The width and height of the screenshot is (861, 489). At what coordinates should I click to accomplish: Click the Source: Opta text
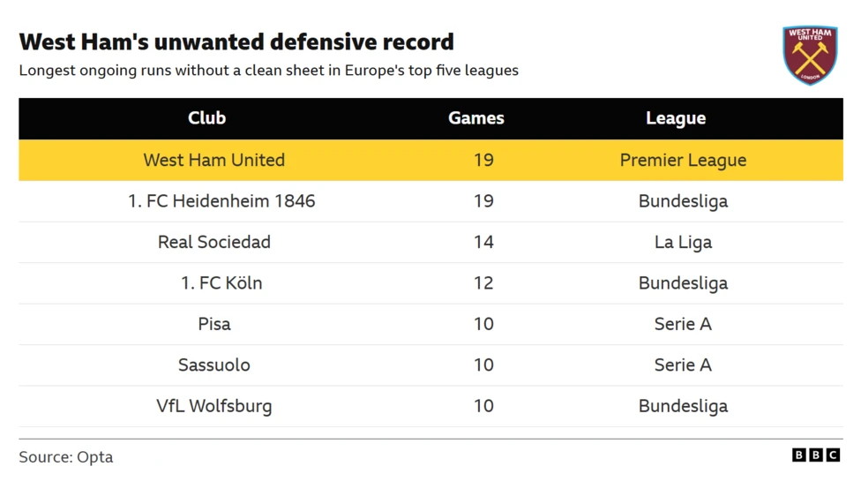(x=66, y=457)
